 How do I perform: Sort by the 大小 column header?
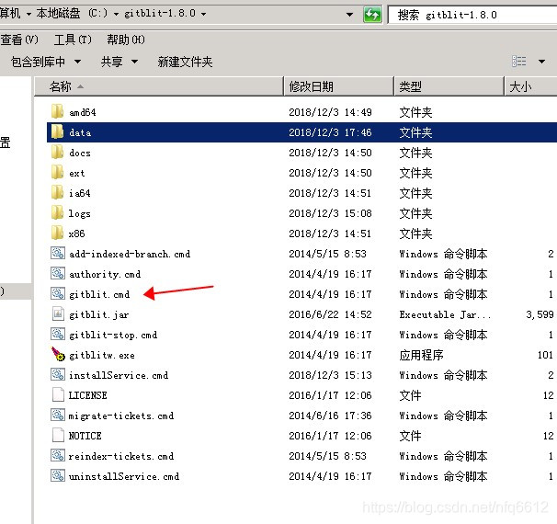pos(530,86)
